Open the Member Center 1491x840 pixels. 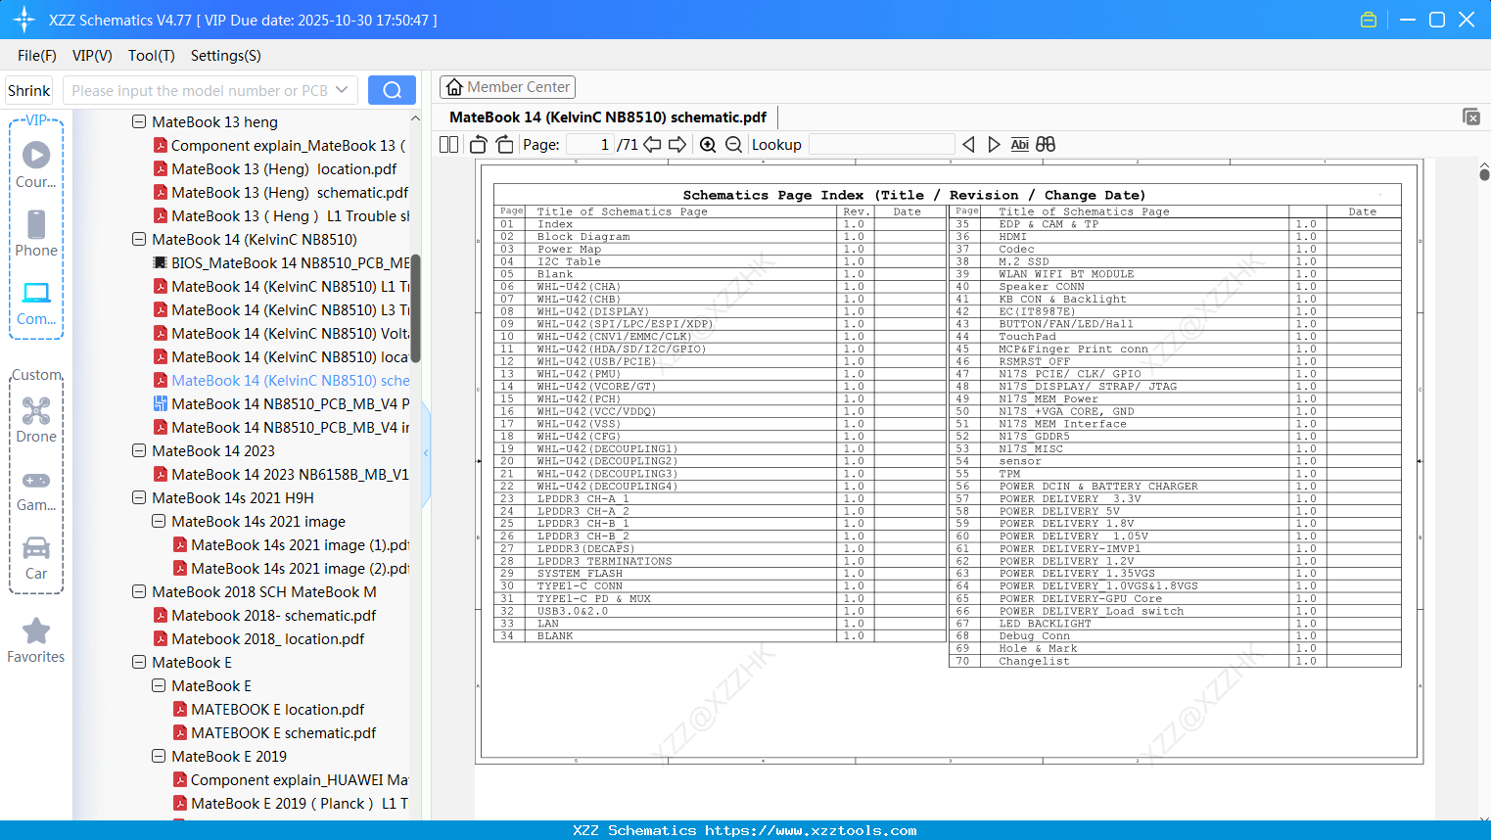(x=507, y=87)
